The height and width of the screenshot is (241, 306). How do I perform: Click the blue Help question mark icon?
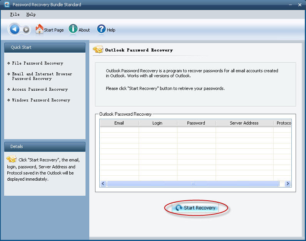[101, 29]
